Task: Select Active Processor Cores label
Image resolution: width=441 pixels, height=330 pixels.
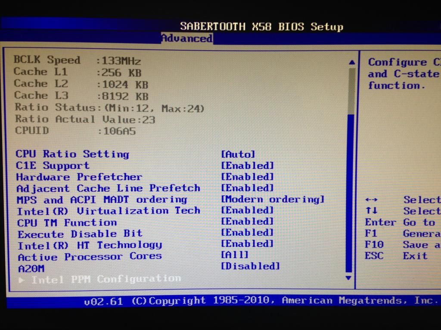Action: click(x=90, y=257)
